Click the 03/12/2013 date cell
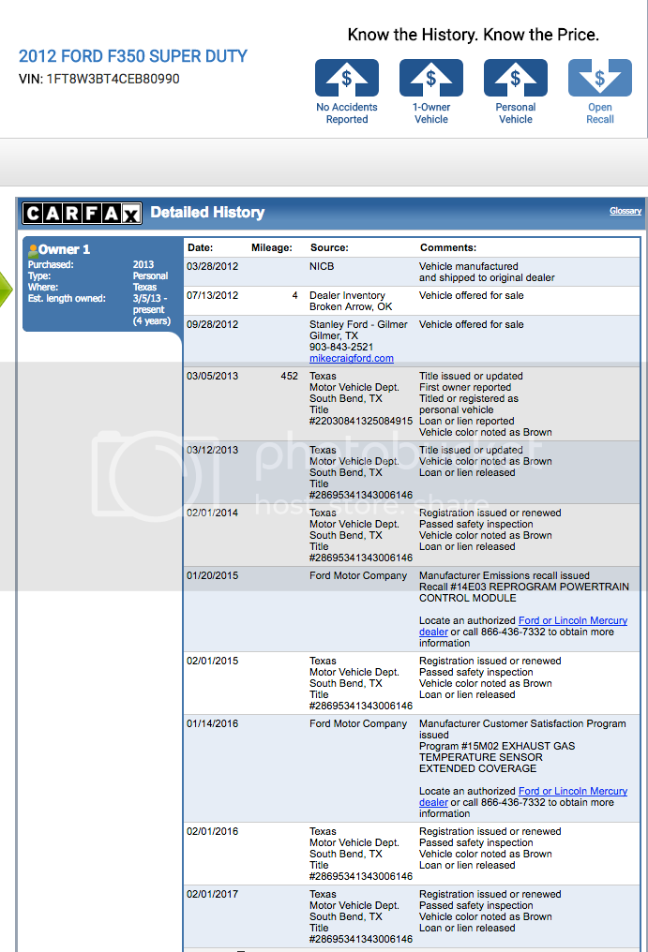Image resolution: width=648 pixels, height=952 pixels. 212,450
